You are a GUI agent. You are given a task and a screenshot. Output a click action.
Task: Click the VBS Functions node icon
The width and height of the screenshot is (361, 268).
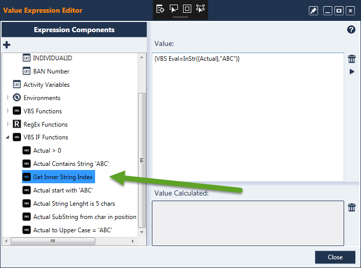(17, 111)
